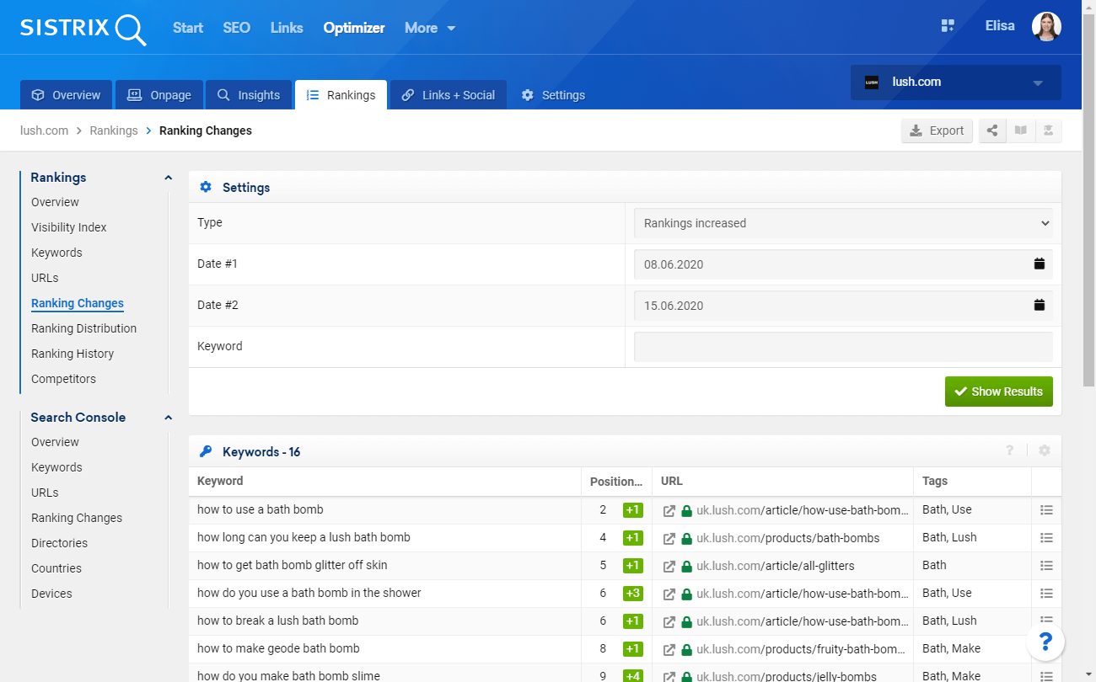The width and height of the screenshot is (1096, 682).
Task: Click the lock icon for 'how to break a lush bath bomb'
Action: [686, 621]
